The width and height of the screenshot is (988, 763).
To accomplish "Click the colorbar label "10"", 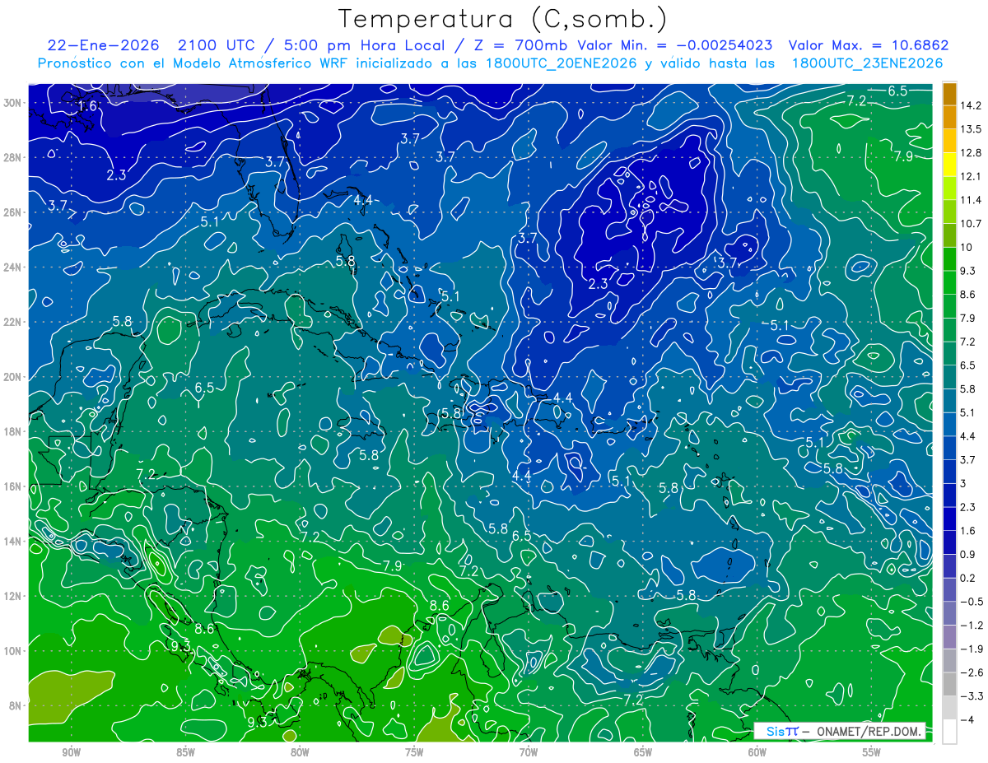I will coord(966,247).
